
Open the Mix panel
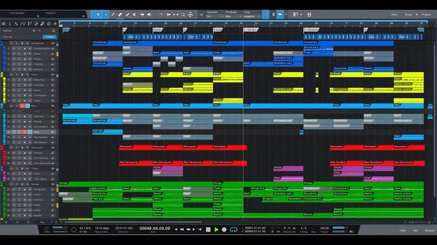(416, 231)
